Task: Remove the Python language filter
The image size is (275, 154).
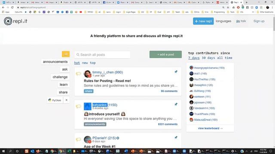Action: click(x=66, y=100)
